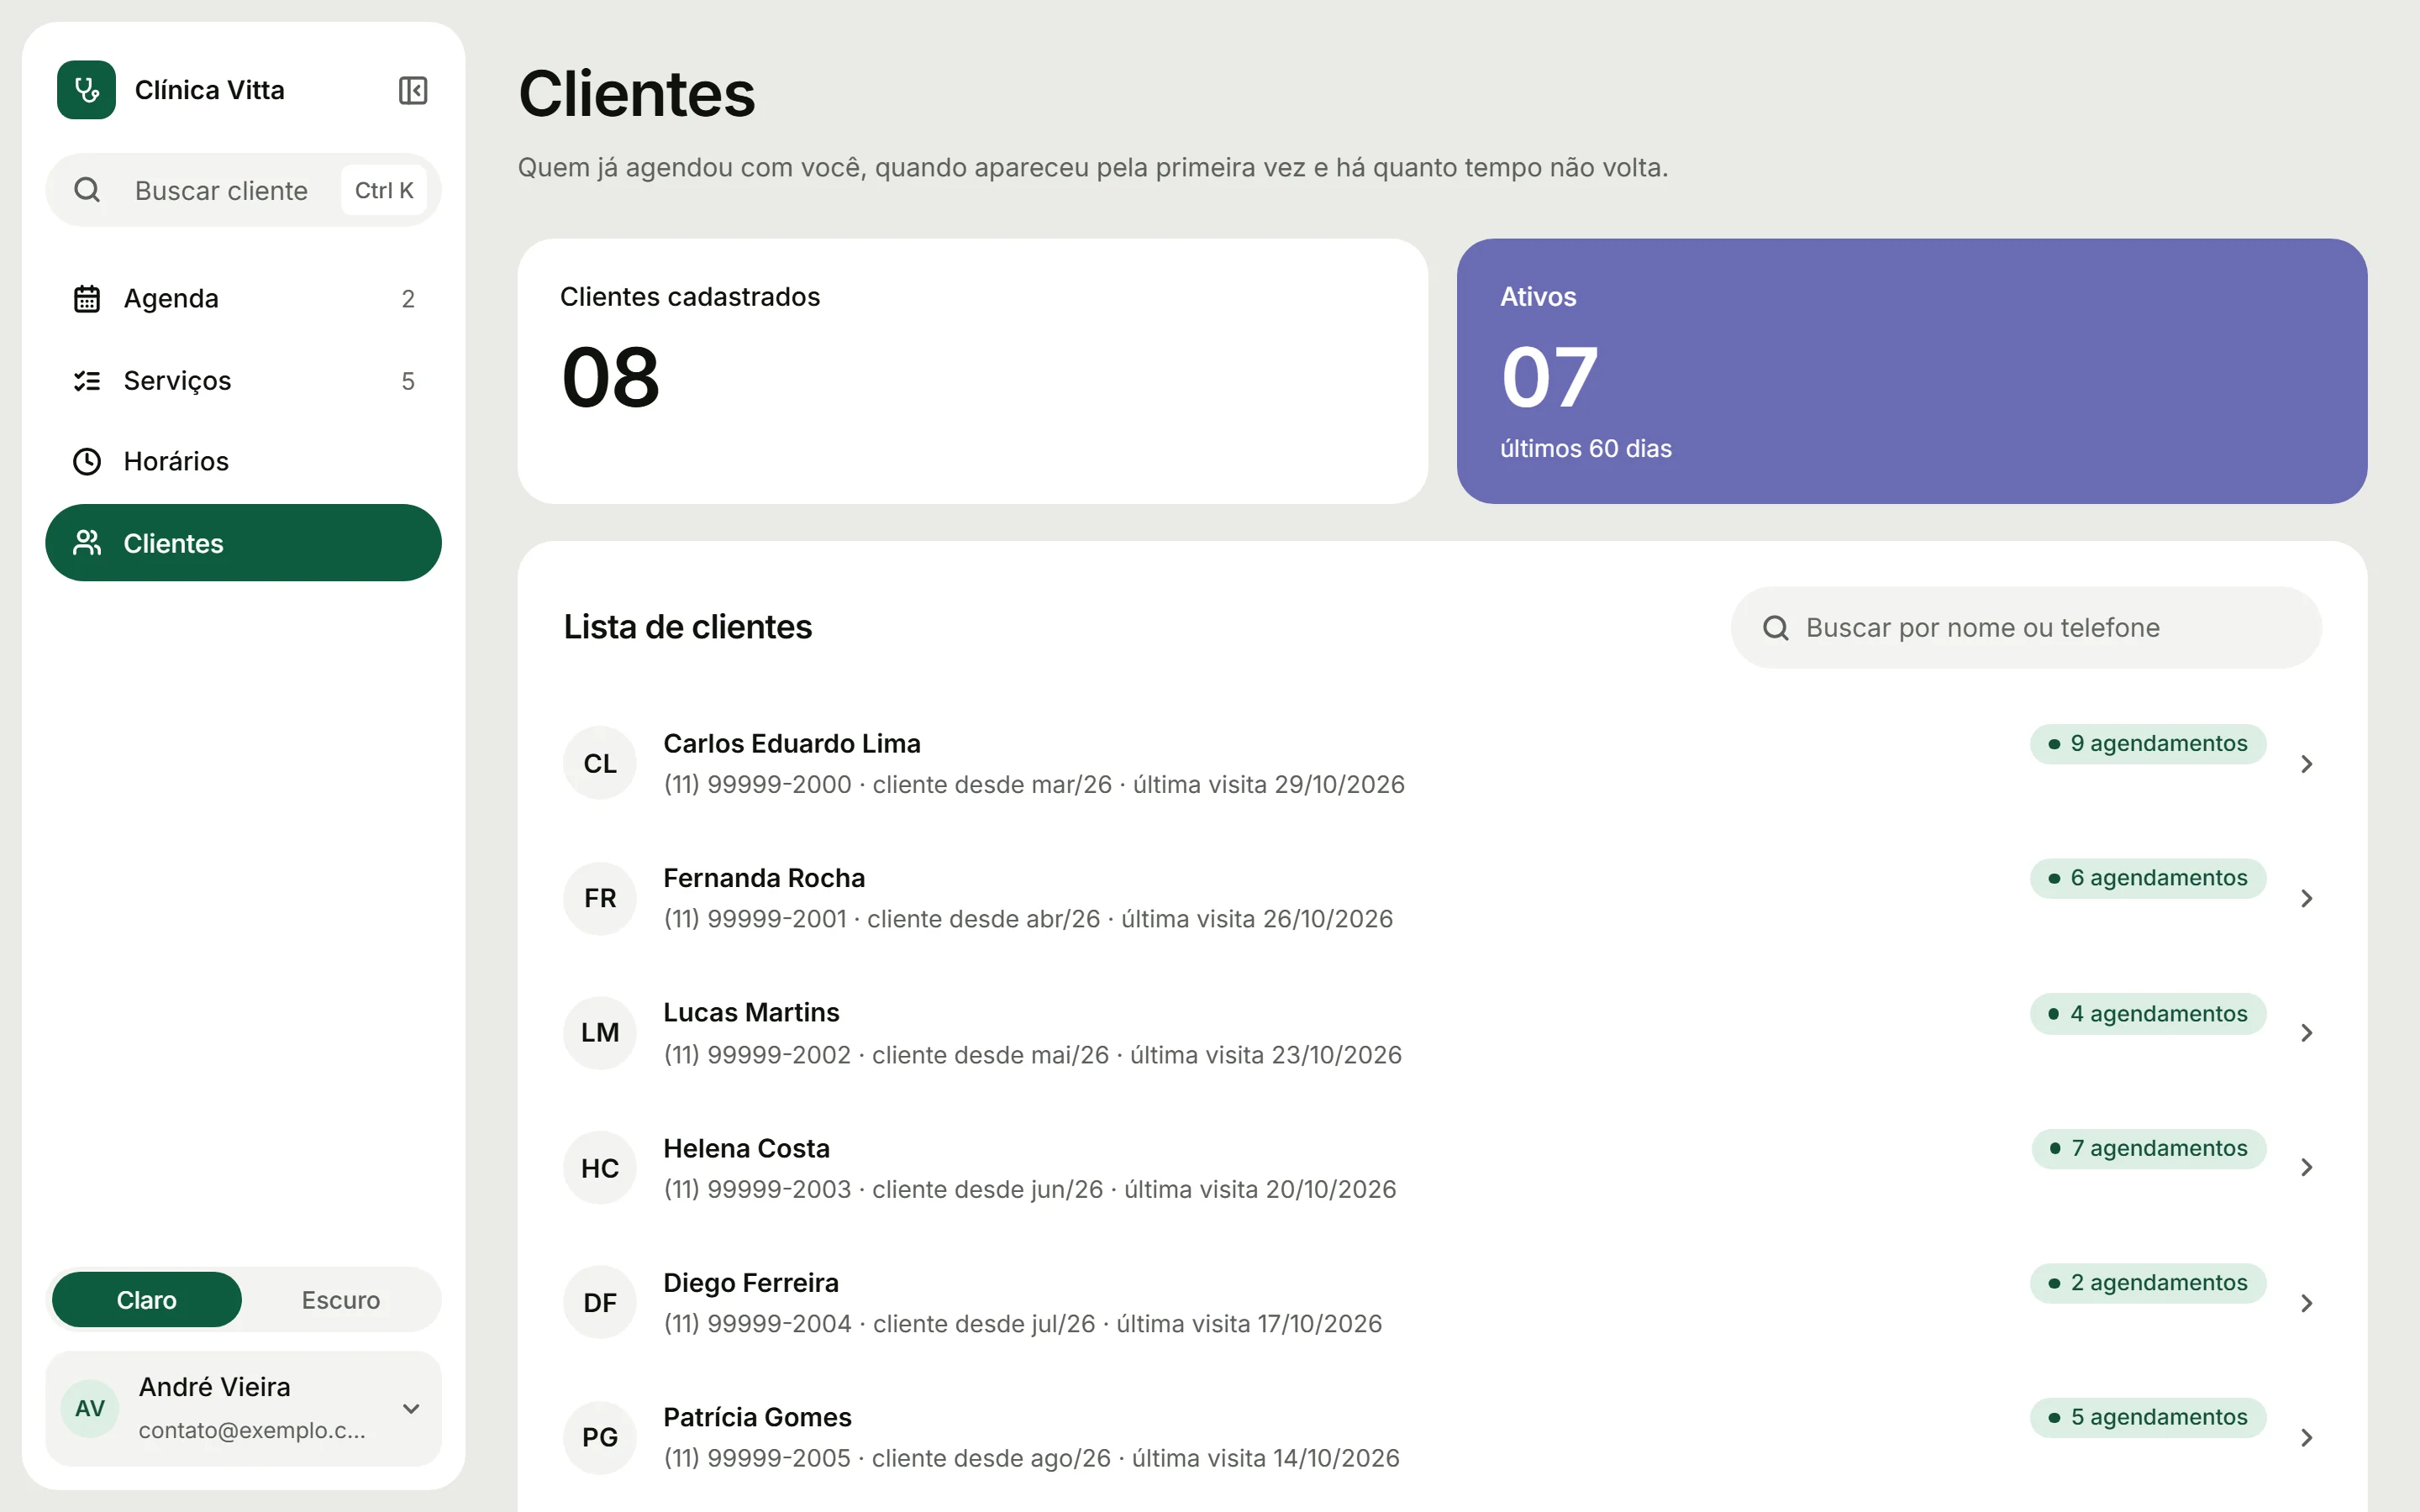Open Helena Costa's details chevron

coord(2307,1167)
